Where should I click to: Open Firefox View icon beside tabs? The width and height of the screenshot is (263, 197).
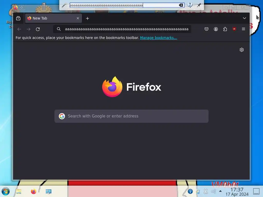18,18
